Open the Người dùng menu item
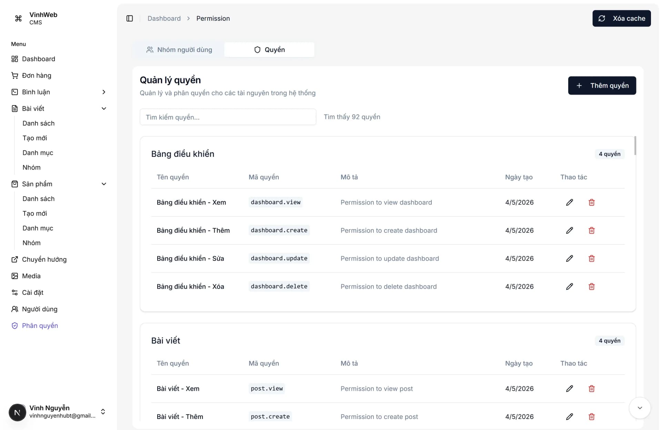Screen dimensions: 662x430 pos(40,309)
